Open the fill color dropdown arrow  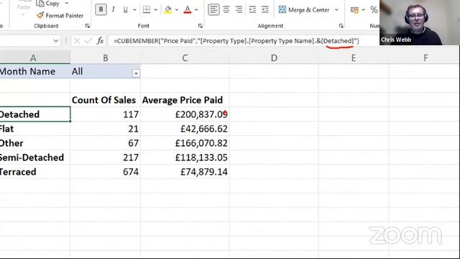(177, 9)
